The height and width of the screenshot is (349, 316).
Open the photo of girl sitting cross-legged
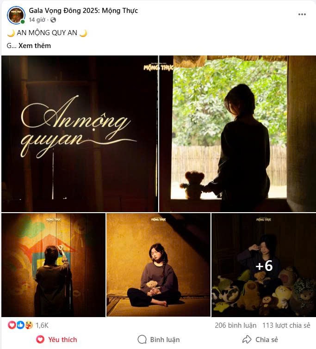(x=158, y=265)
